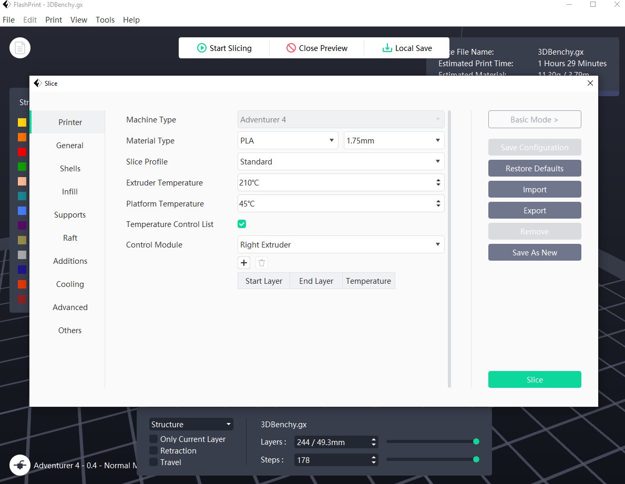The image size is (625, 484).
Task: Click the Platform Temperature 45°C field
Action: [x=341, y=203]
